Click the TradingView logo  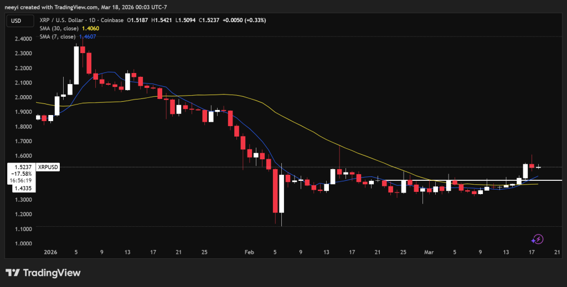(x=43, y=273)
